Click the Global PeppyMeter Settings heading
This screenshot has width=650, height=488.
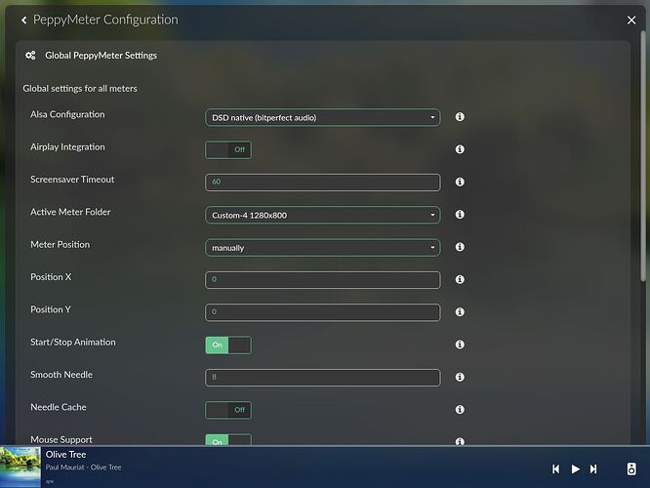[x=101, y=55]
